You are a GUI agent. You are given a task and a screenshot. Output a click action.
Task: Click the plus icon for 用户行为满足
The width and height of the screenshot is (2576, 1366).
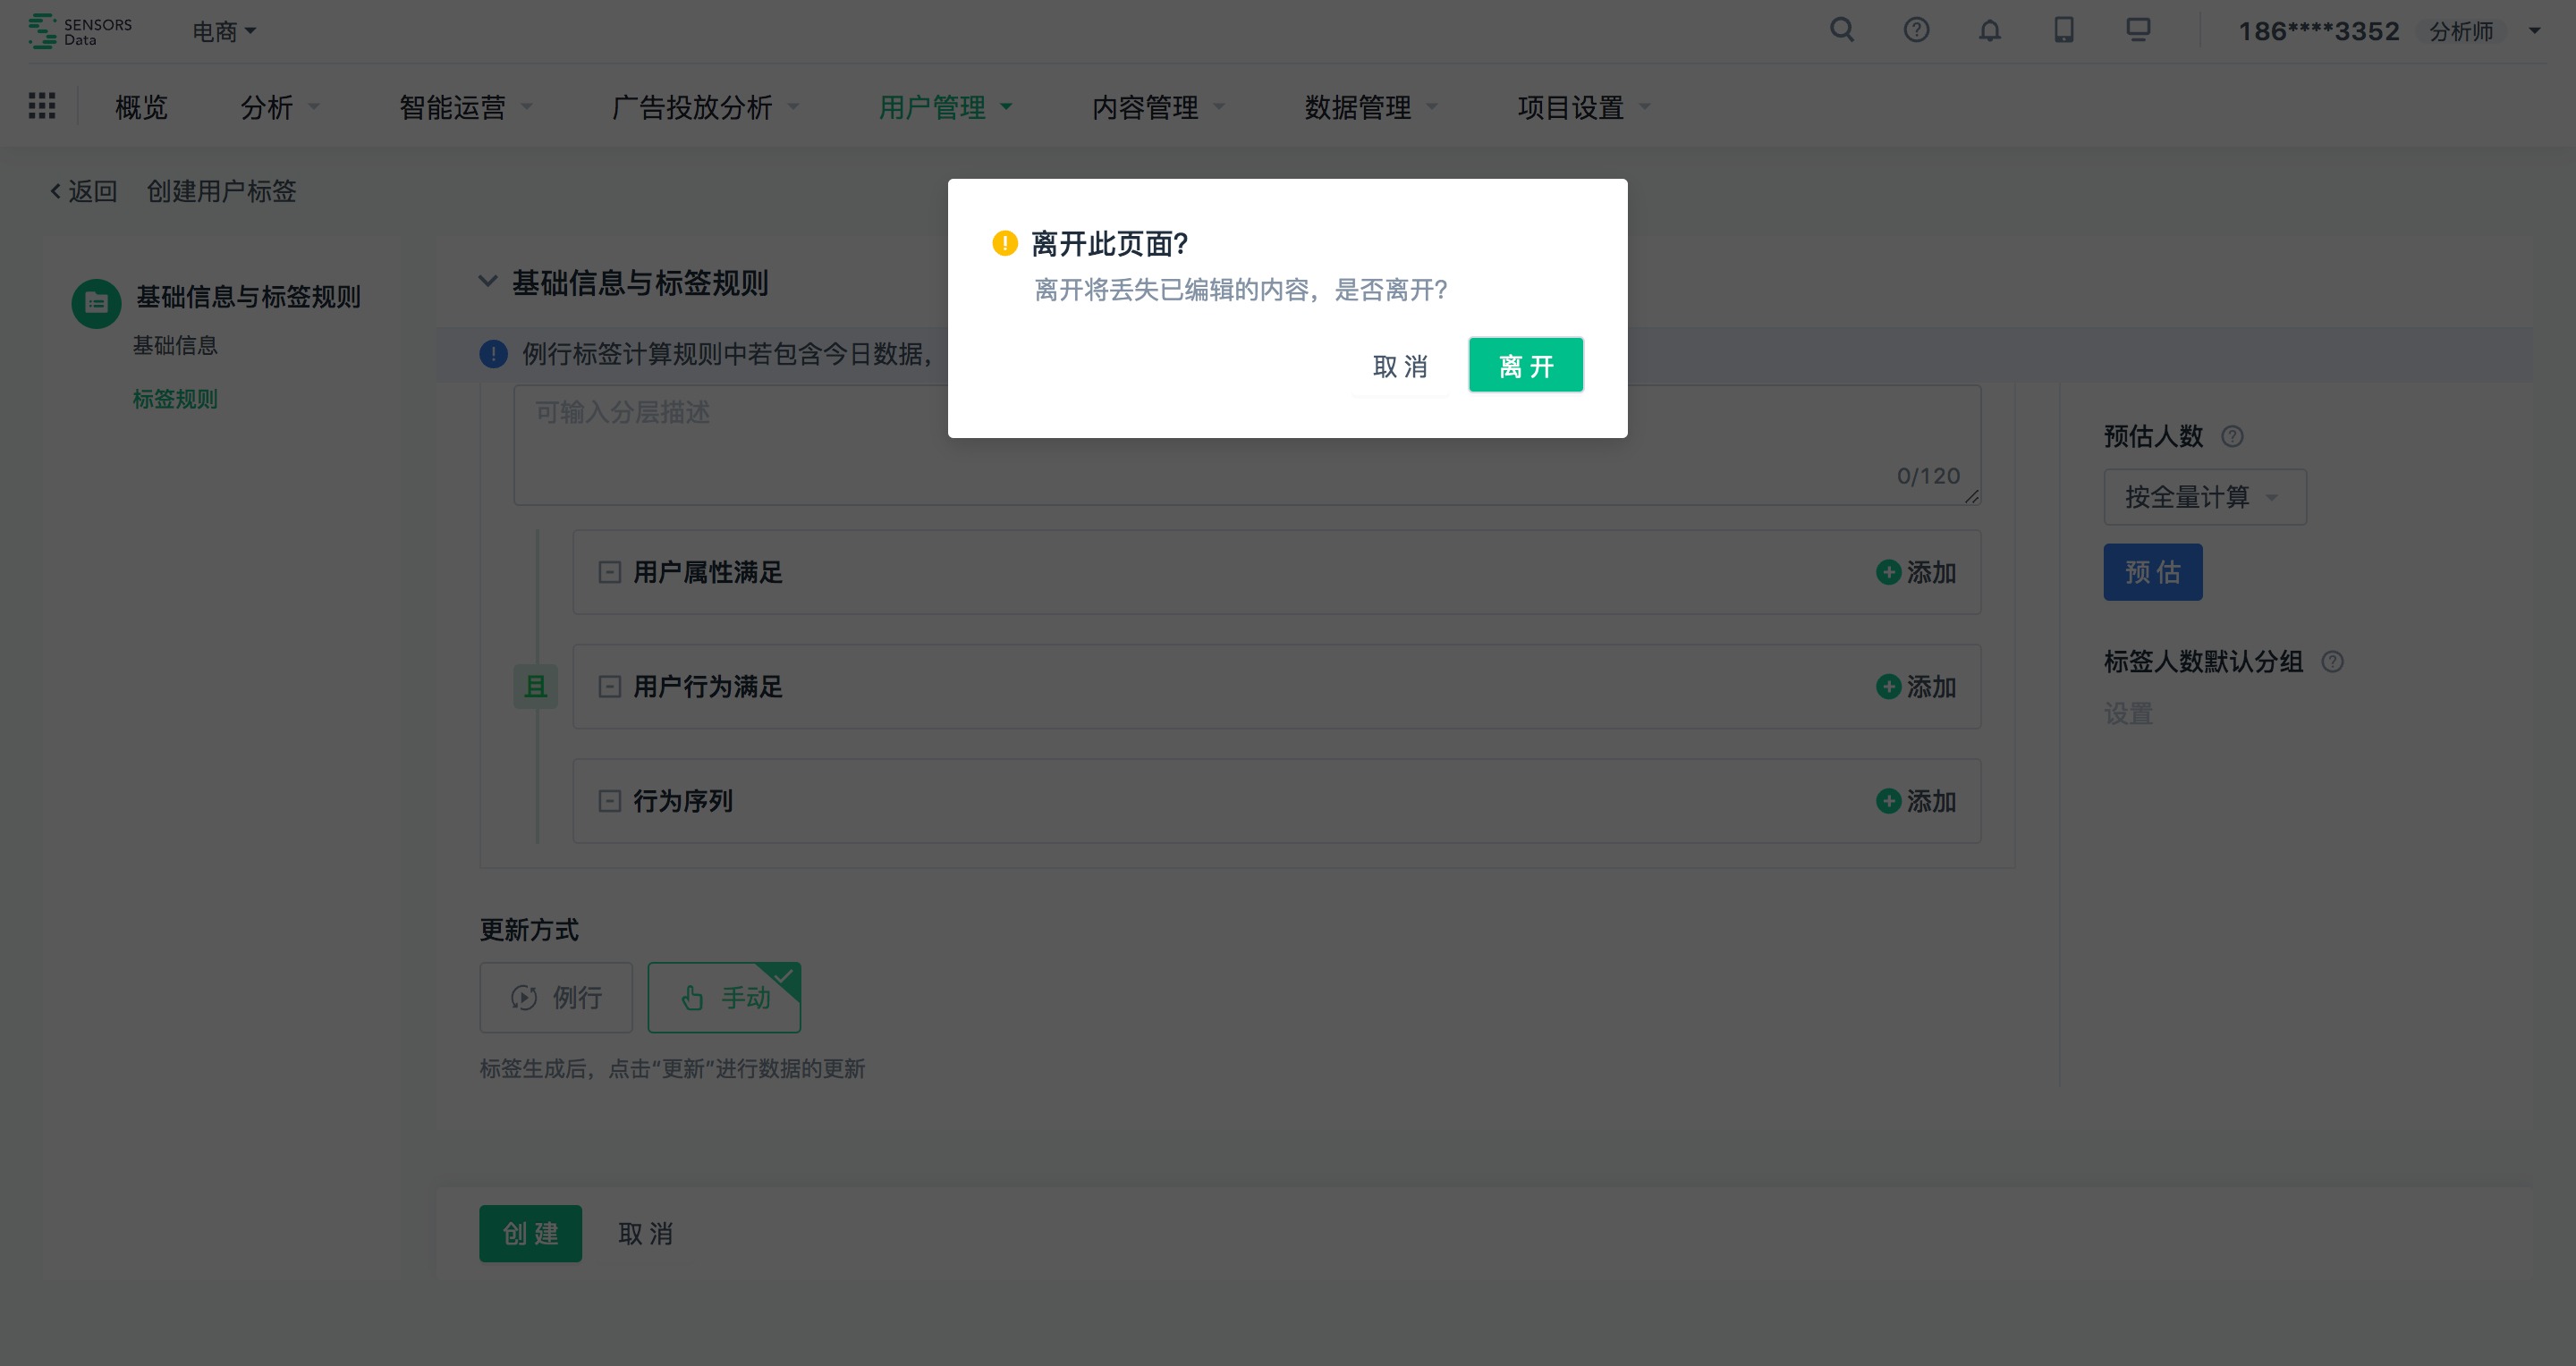(1888, 687)
